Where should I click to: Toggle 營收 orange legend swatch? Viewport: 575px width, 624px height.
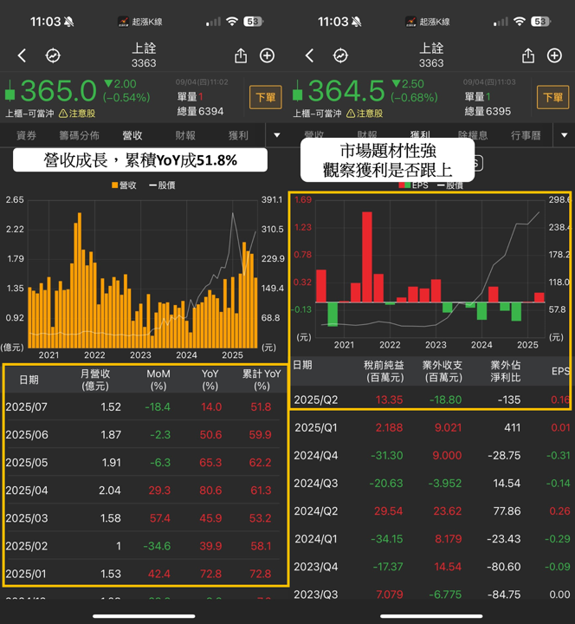(115, 185)
